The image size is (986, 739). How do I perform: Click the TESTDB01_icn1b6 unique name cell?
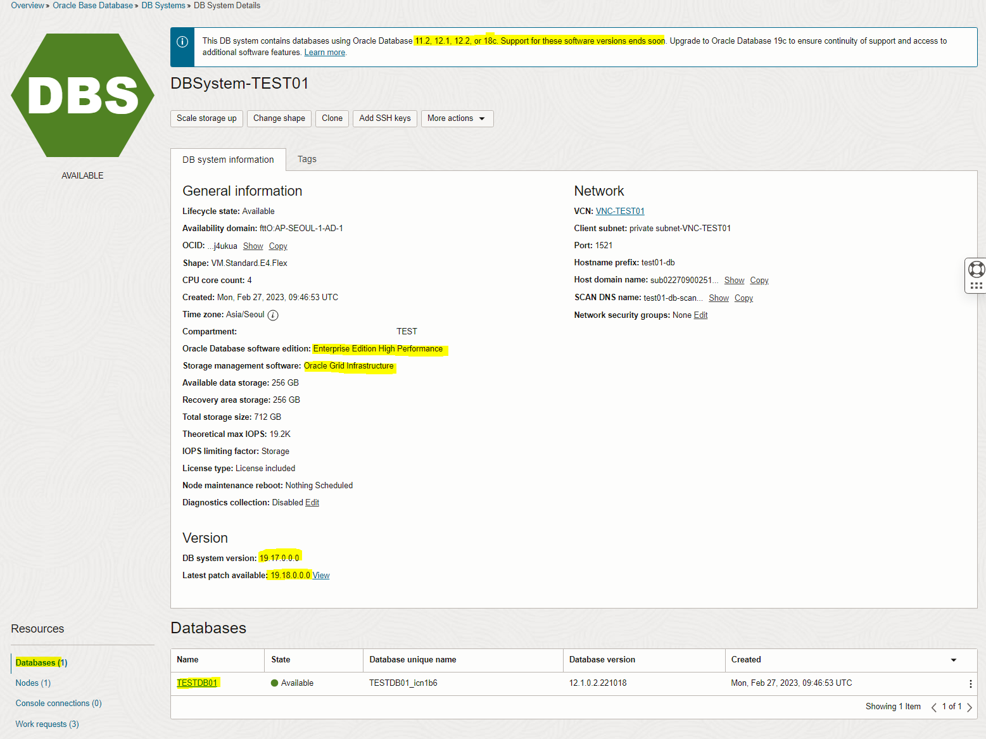pyautogui.click(x=403, y=683)
